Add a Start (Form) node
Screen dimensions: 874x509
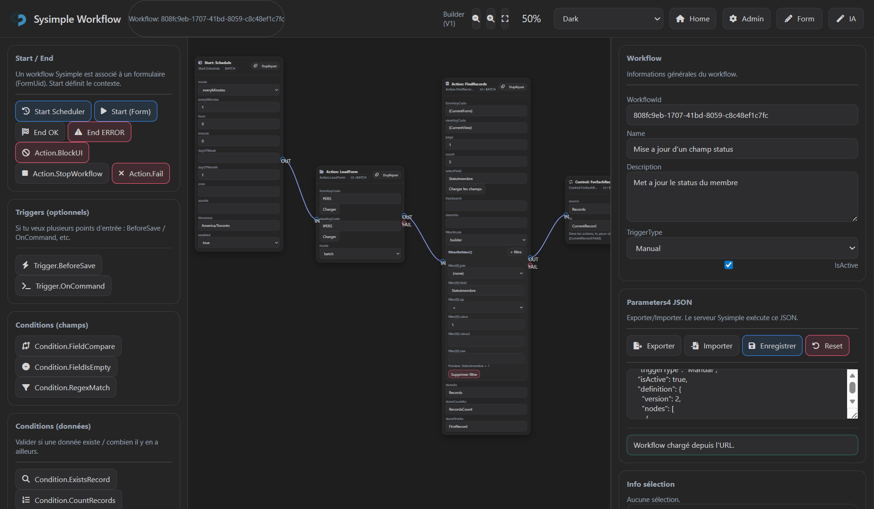[x=126, y=111]
